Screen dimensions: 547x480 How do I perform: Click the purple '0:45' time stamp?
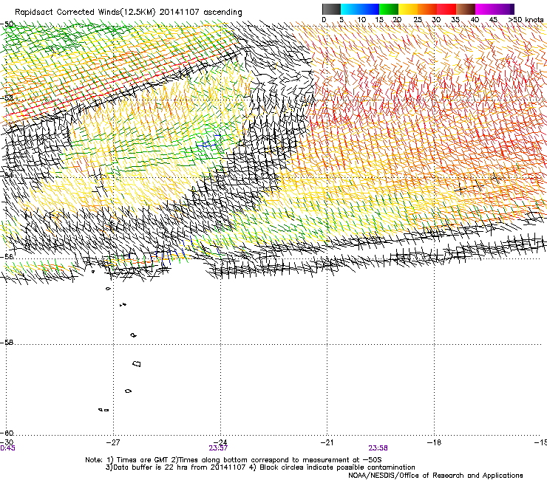coord(7,448)
